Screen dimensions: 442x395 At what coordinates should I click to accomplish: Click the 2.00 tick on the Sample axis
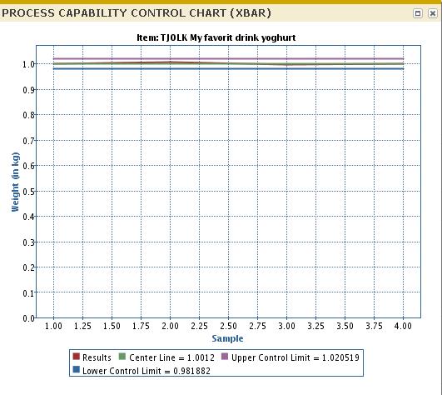coord(170,326)
